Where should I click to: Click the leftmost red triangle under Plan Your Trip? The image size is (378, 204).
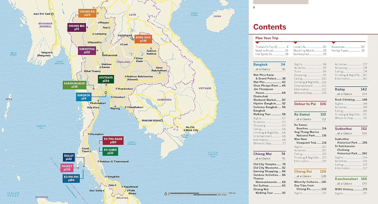[257, 43]
